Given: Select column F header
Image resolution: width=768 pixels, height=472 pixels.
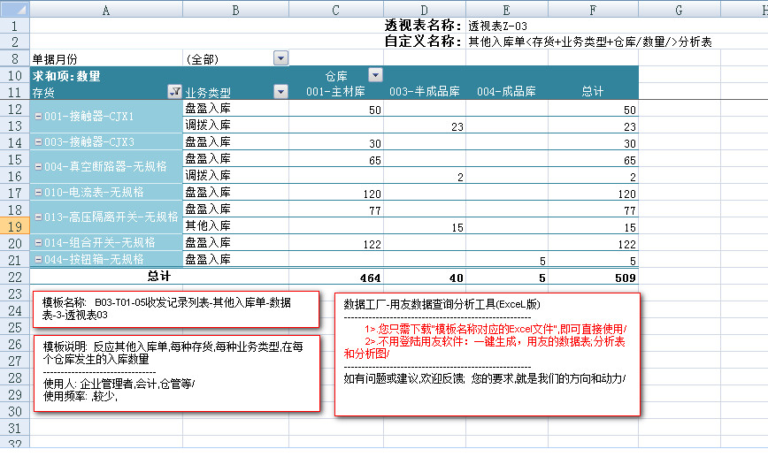Looking at the screenshot, I should click(x=593, y=9).
